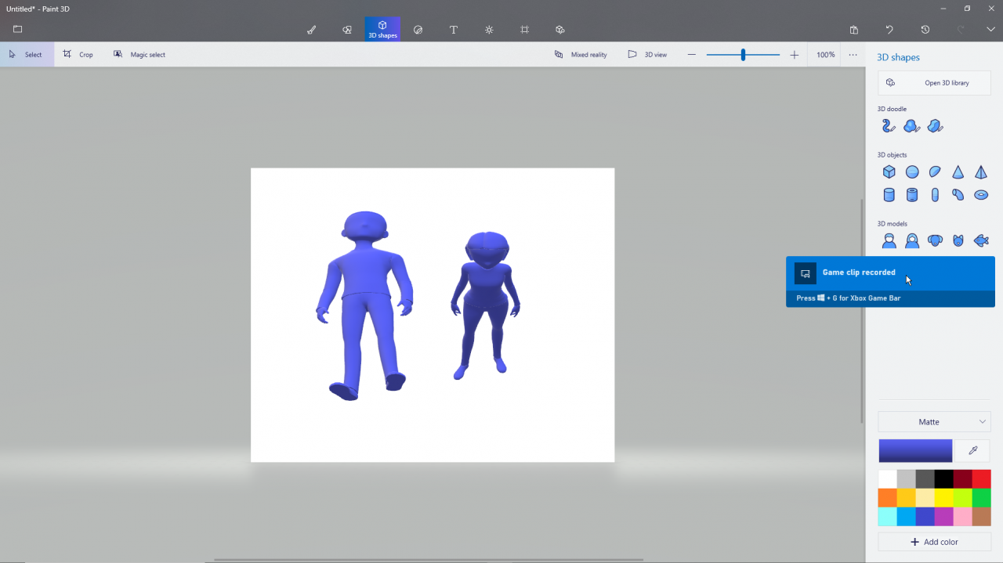
Task: Open the three-dots more options menu
Action: coord(853,55)
